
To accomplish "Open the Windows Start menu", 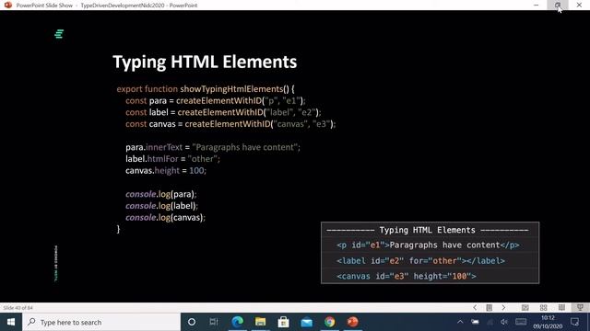I will click(x=11, y=322).
